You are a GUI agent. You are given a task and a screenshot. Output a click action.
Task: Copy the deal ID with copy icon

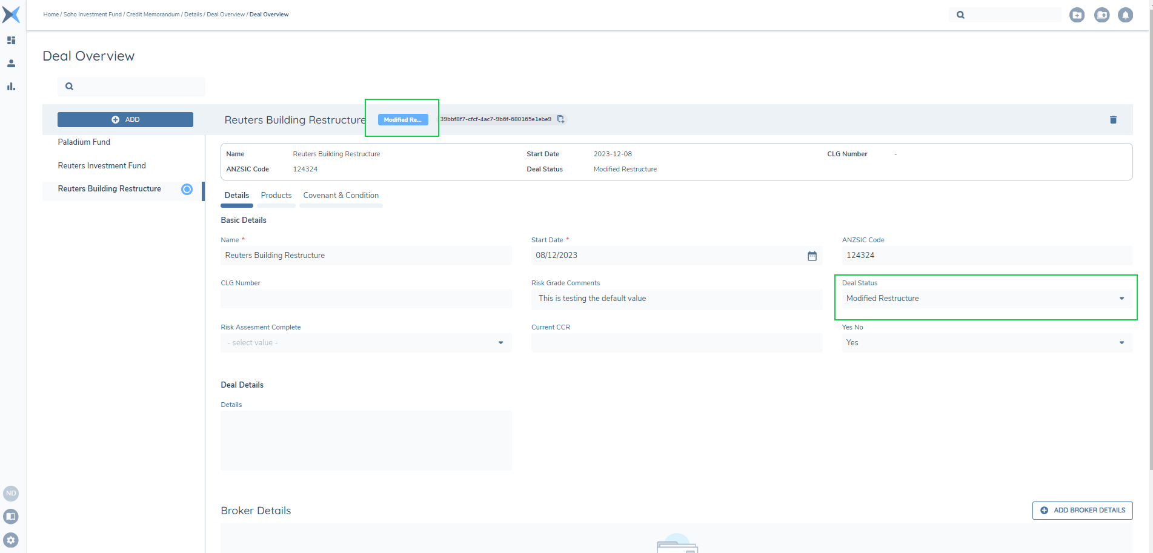click(x=560, y=119)
